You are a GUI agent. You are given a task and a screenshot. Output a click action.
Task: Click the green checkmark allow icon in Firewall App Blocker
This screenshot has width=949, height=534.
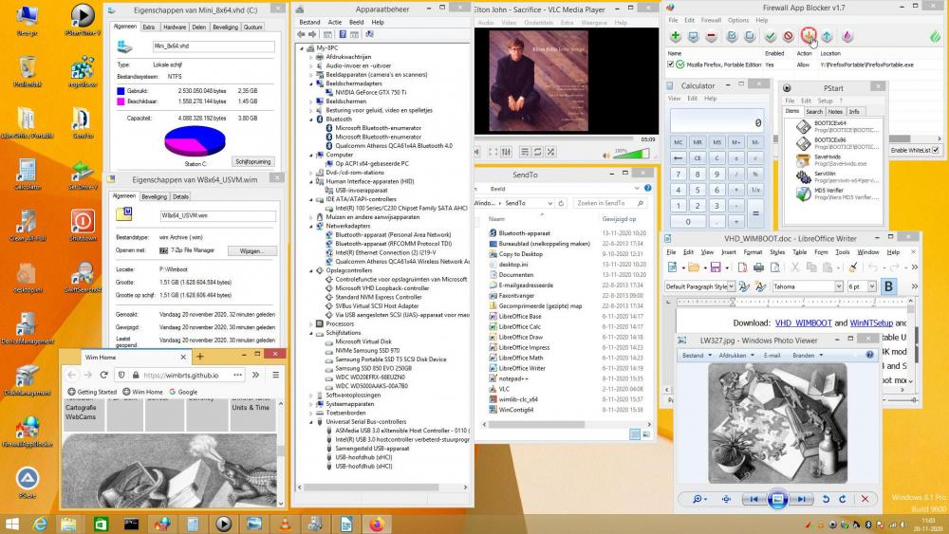point(771,37)
